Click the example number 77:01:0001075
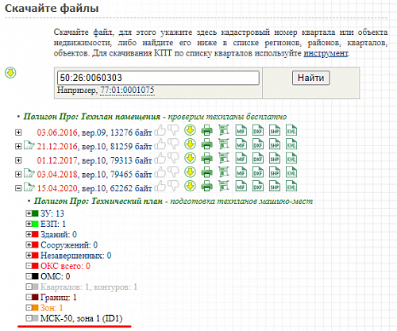The image size is (397, 331). point(127,90)
